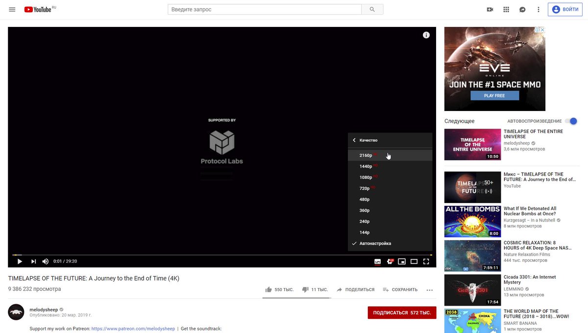Open title Cicada 3301: An Internet Mystery
Screen dimensions: 588x333
pos(530,280)
